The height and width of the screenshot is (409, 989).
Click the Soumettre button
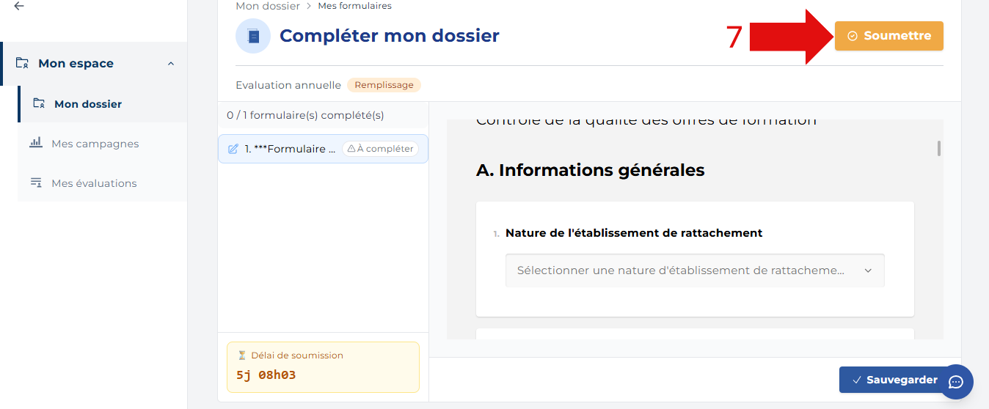tap(888, 36)
